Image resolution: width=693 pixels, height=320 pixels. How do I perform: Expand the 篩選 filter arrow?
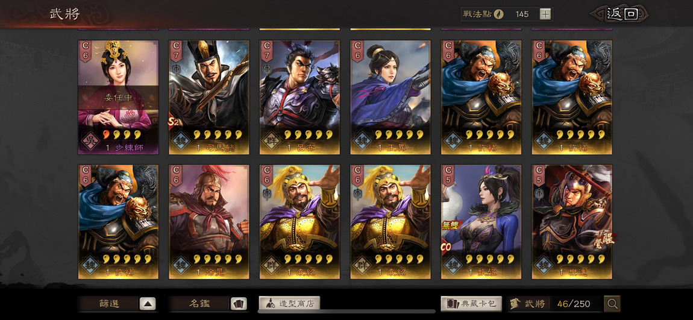(148, 304)
